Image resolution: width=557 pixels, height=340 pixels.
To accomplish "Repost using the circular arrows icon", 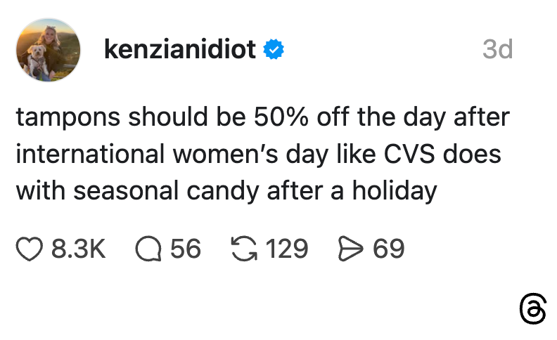I will click(242, 249).
